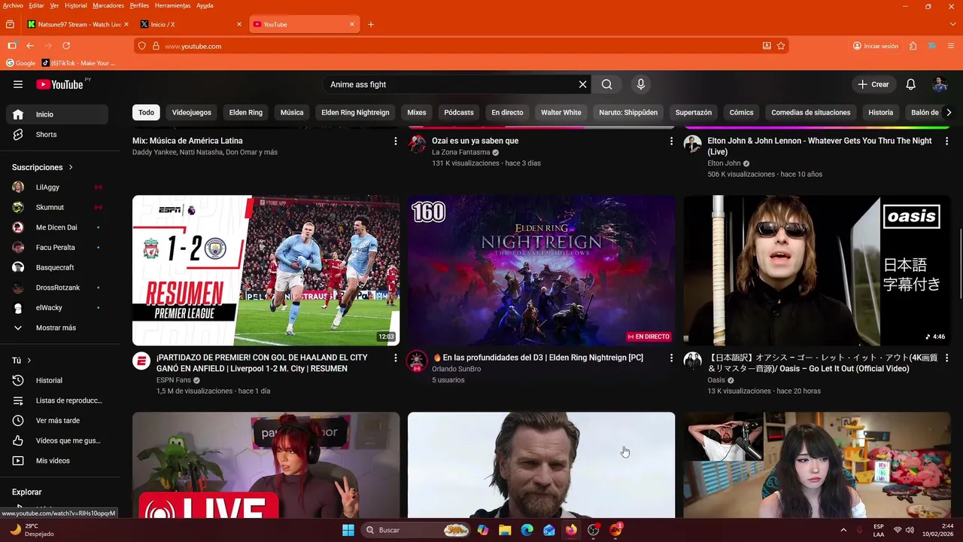Open Elden Ring Nightreign live thumbnail
The image size is (963, 542).
coord(541,270)
